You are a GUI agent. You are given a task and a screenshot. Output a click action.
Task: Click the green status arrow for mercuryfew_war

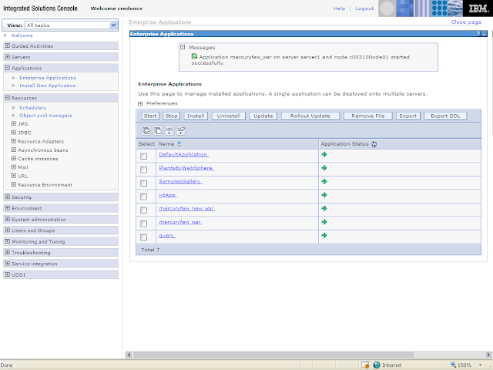[x=324, y=222]
